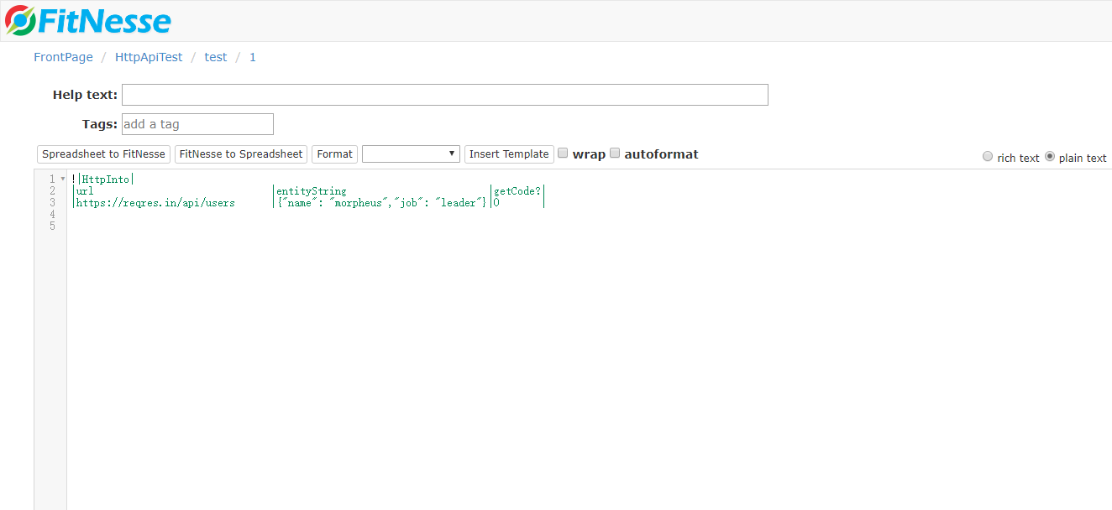Click line number 5 in gutter
Image resolution: width=1112 pixels, height=510 pixels.
click(x=52, y=226)
